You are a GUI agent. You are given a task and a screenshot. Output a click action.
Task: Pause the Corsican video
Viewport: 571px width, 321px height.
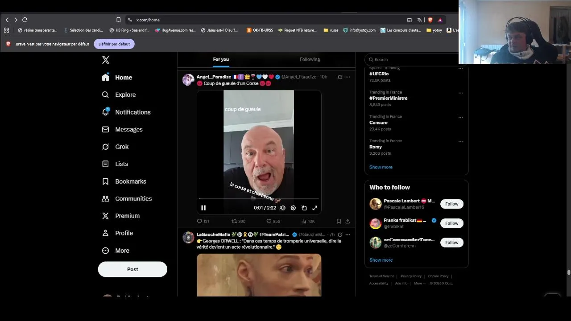203,208
